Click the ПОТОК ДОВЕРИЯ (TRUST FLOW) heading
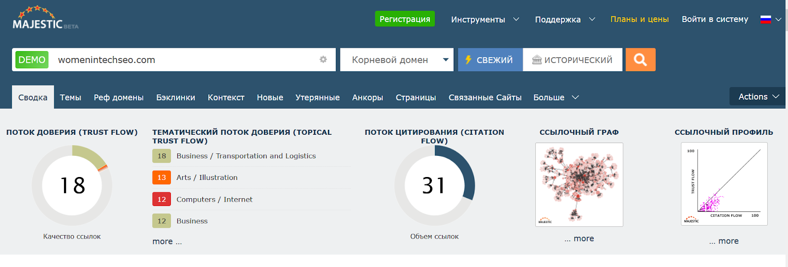The height and width of the screenshot is (267, 788). click(72, 132)
